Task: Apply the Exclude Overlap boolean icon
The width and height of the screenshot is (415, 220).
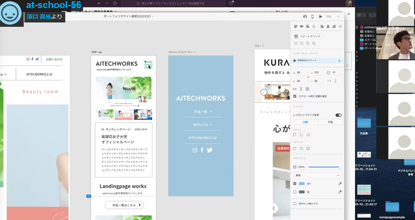Action: coord(314,43)
